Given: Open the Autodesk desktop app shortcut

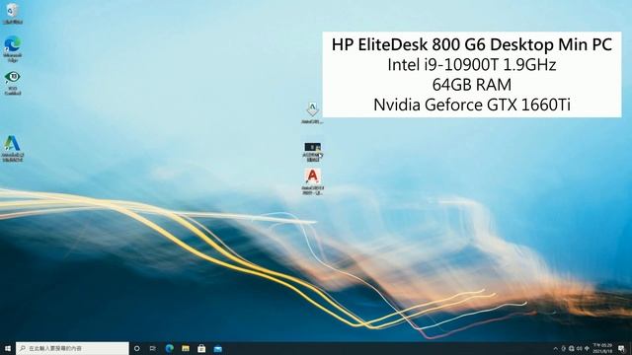Looking at the screenshot, I should pyautogui.click(x=13, y=149).
